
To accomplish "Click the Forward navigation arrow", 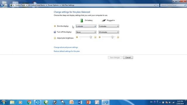I will [6, 5].
